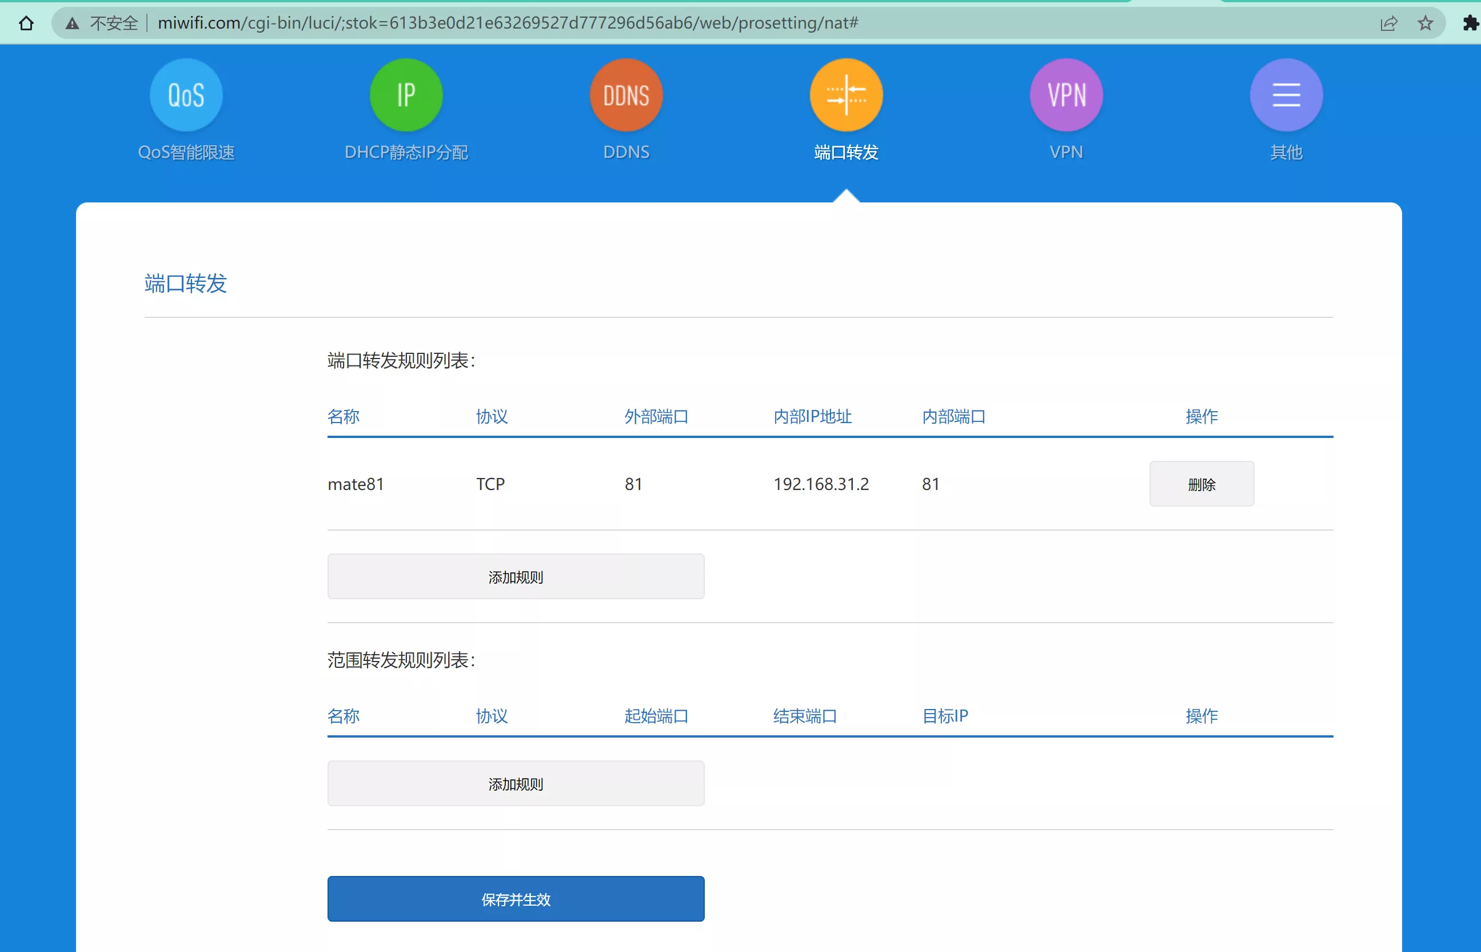Image resolution: width=1481 pixels, height=952 pixels.
Task: Click the 不安全 security warning icon
Action: (72, 23)
